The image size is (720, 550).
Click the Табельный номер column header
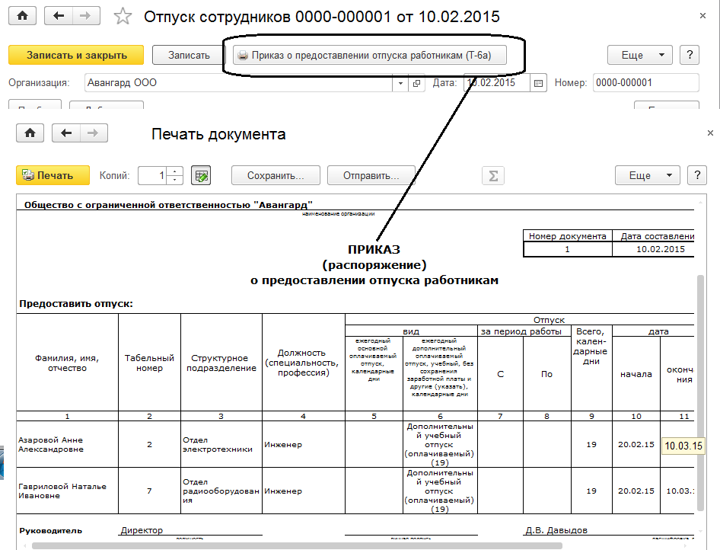(x=149, y=363)
